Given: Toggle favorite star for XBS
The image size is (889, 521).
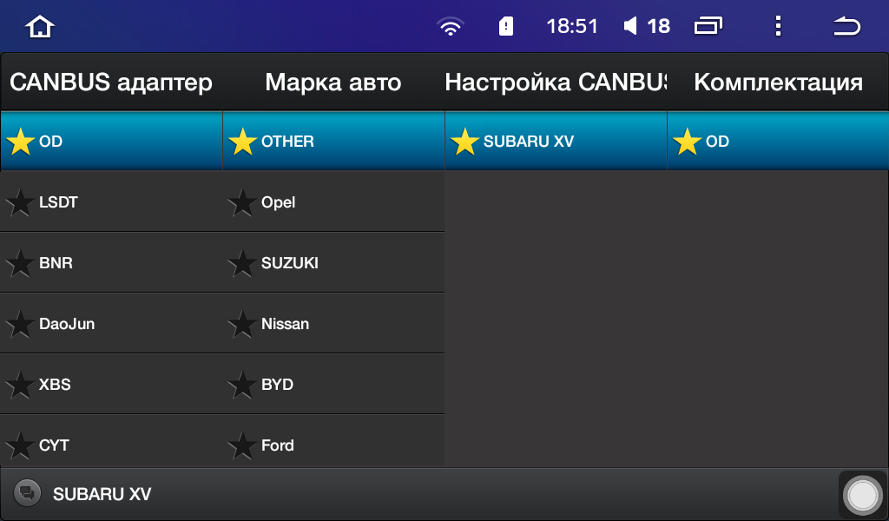Looking at the screenshot, I should coord(21,385).
